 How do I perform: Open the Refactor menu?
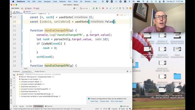pos(62,1)
